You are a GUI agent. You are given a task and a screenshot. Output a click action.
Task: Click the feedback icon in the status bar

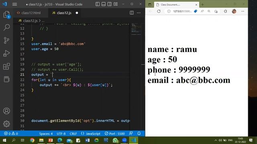pyautogui.click(x=131, y=133)
